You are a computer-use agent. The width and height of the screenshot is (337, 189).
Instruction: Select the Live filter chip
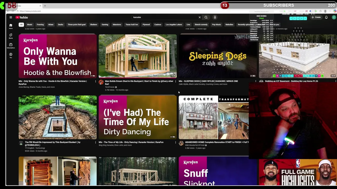(x=188, y=24)
